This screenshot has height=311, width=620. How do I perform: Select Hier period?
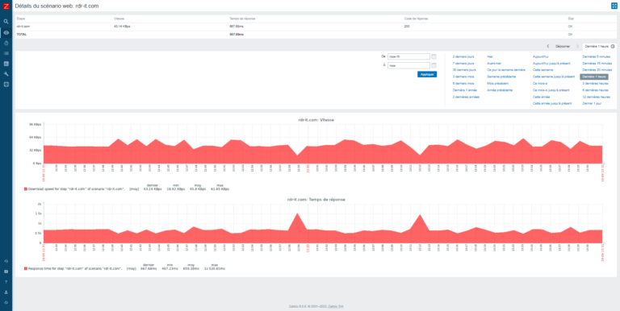pyautogui.click(x=490, y=56)
